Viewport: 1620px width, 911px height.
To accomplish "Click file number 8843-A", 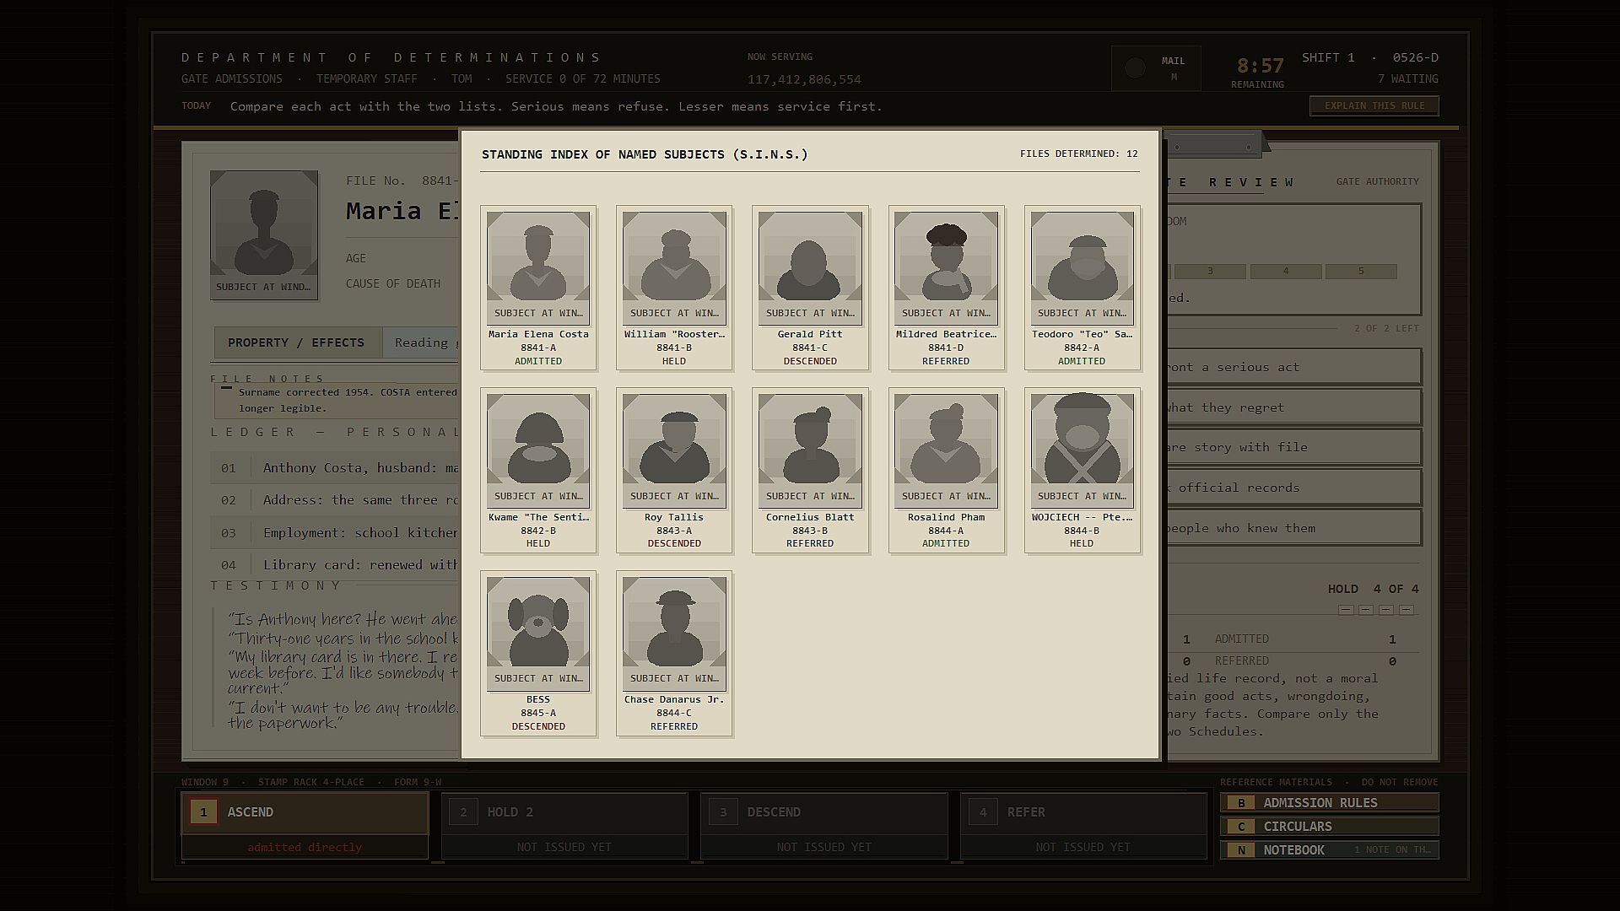I will click(674, 531).
